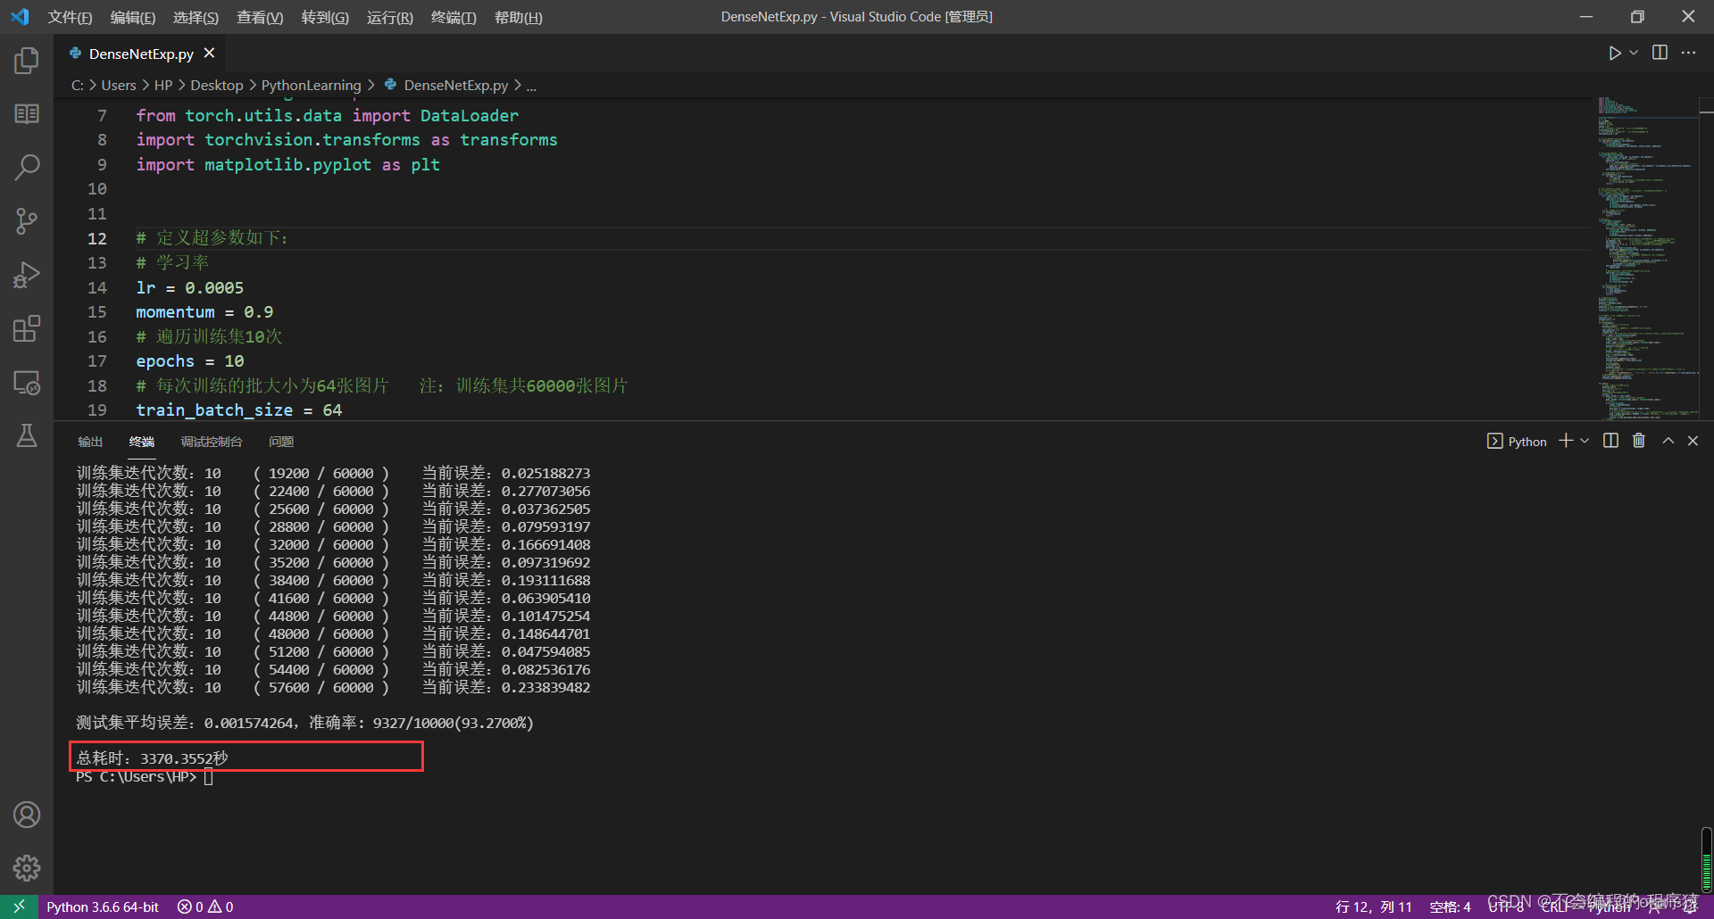The width and height of the screenshot is (1714, 919).
Task: Open the Remote Explorer view
Action: coord(27,383)
